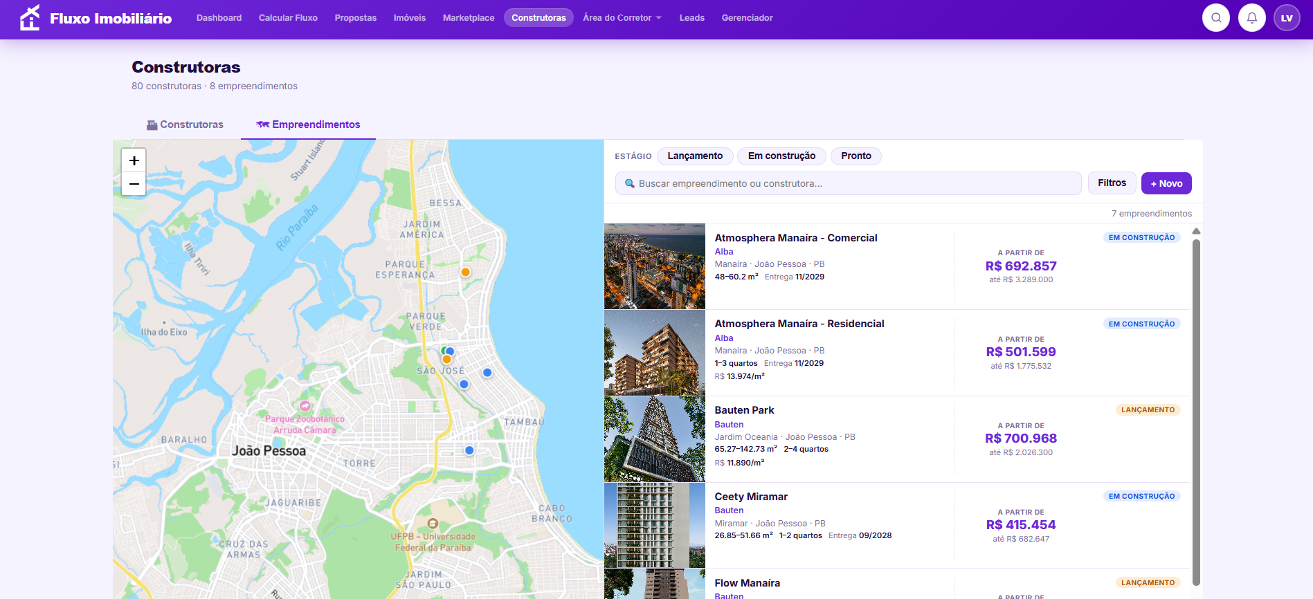Viewport: 1313px width, 599px height.
Task: Open notifications bell
Action: (1251, 18)
